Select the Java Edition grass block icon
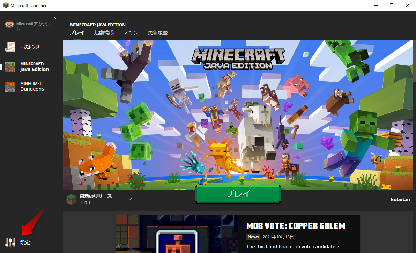This screenshot has width=416, height=253. pyautogui.click(x=10, y=67)
